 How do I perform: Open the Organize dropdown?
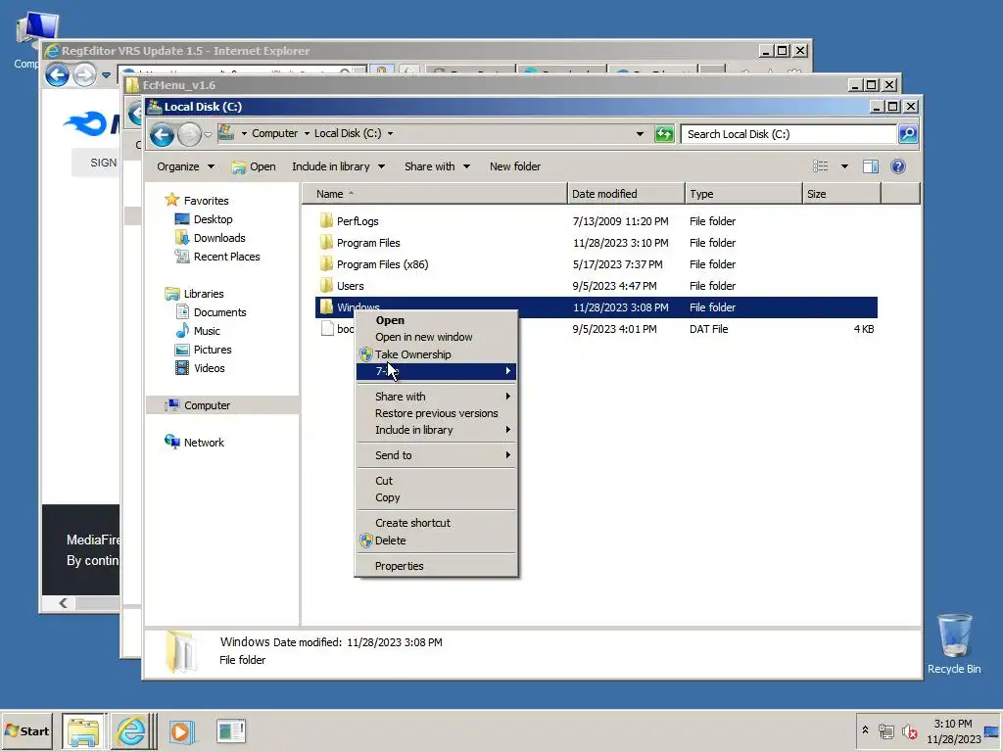185,166
